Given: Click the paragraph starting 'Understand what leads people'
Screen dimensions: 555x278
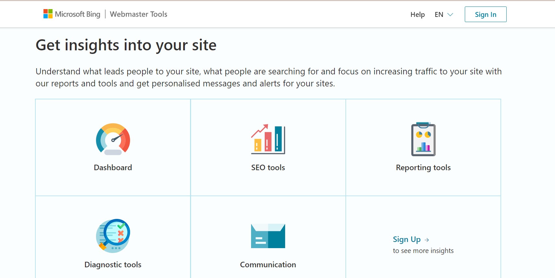Looking at the screenshot, I should coord(269,77).
